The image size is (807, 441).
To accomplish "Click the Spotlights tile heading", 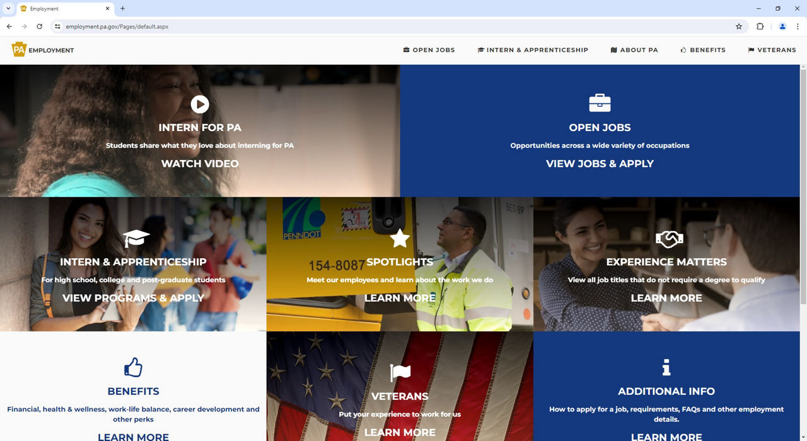I will 400,262.
